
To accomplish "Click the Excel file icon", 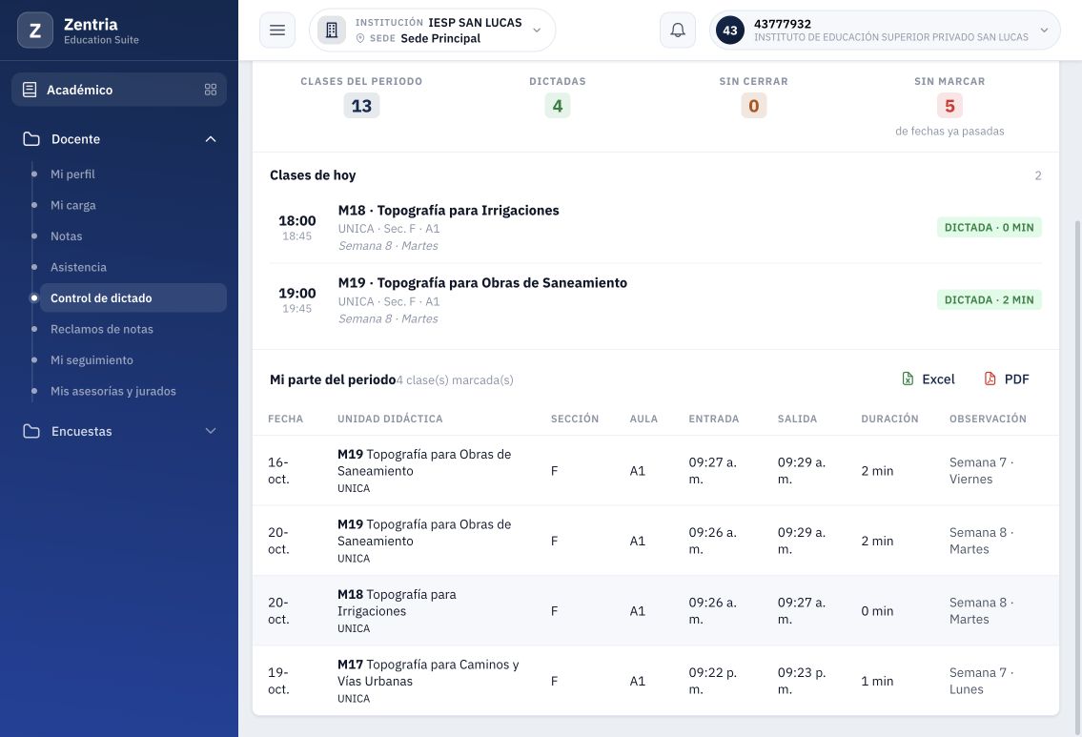I will pyautogui.click(x=908, y=379).
